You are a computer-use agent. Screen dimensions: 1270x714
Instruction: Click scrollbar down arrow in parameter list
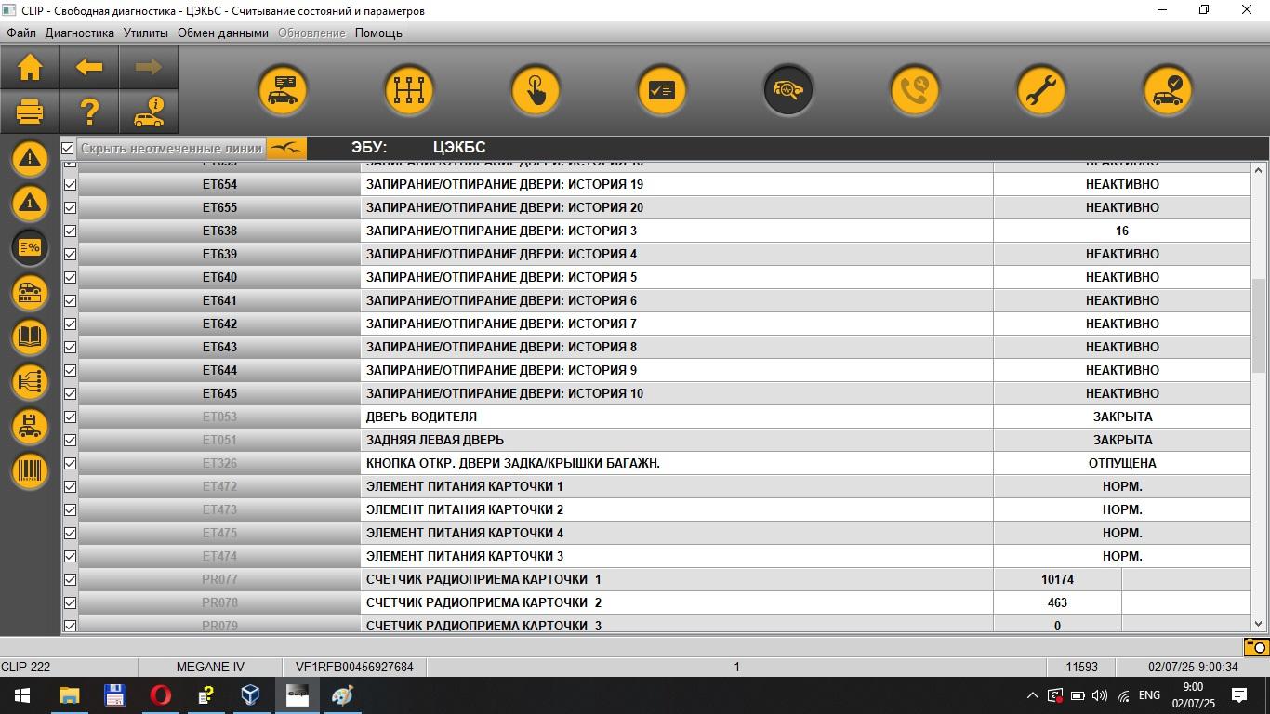coord(1259,625)
